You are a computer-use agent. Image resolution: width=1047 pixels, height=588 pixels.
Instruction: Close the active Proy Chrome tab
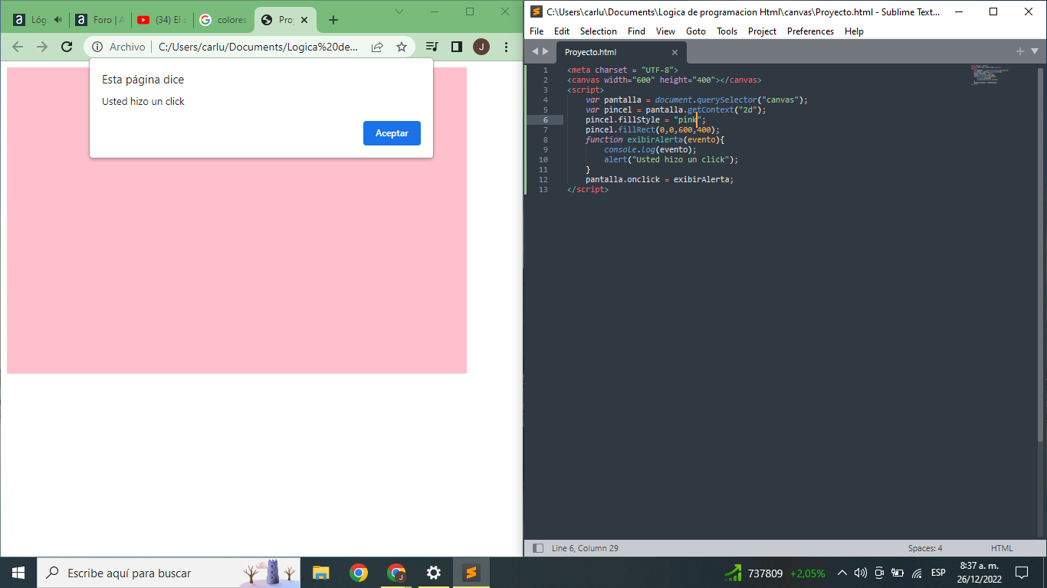point(304,20)
